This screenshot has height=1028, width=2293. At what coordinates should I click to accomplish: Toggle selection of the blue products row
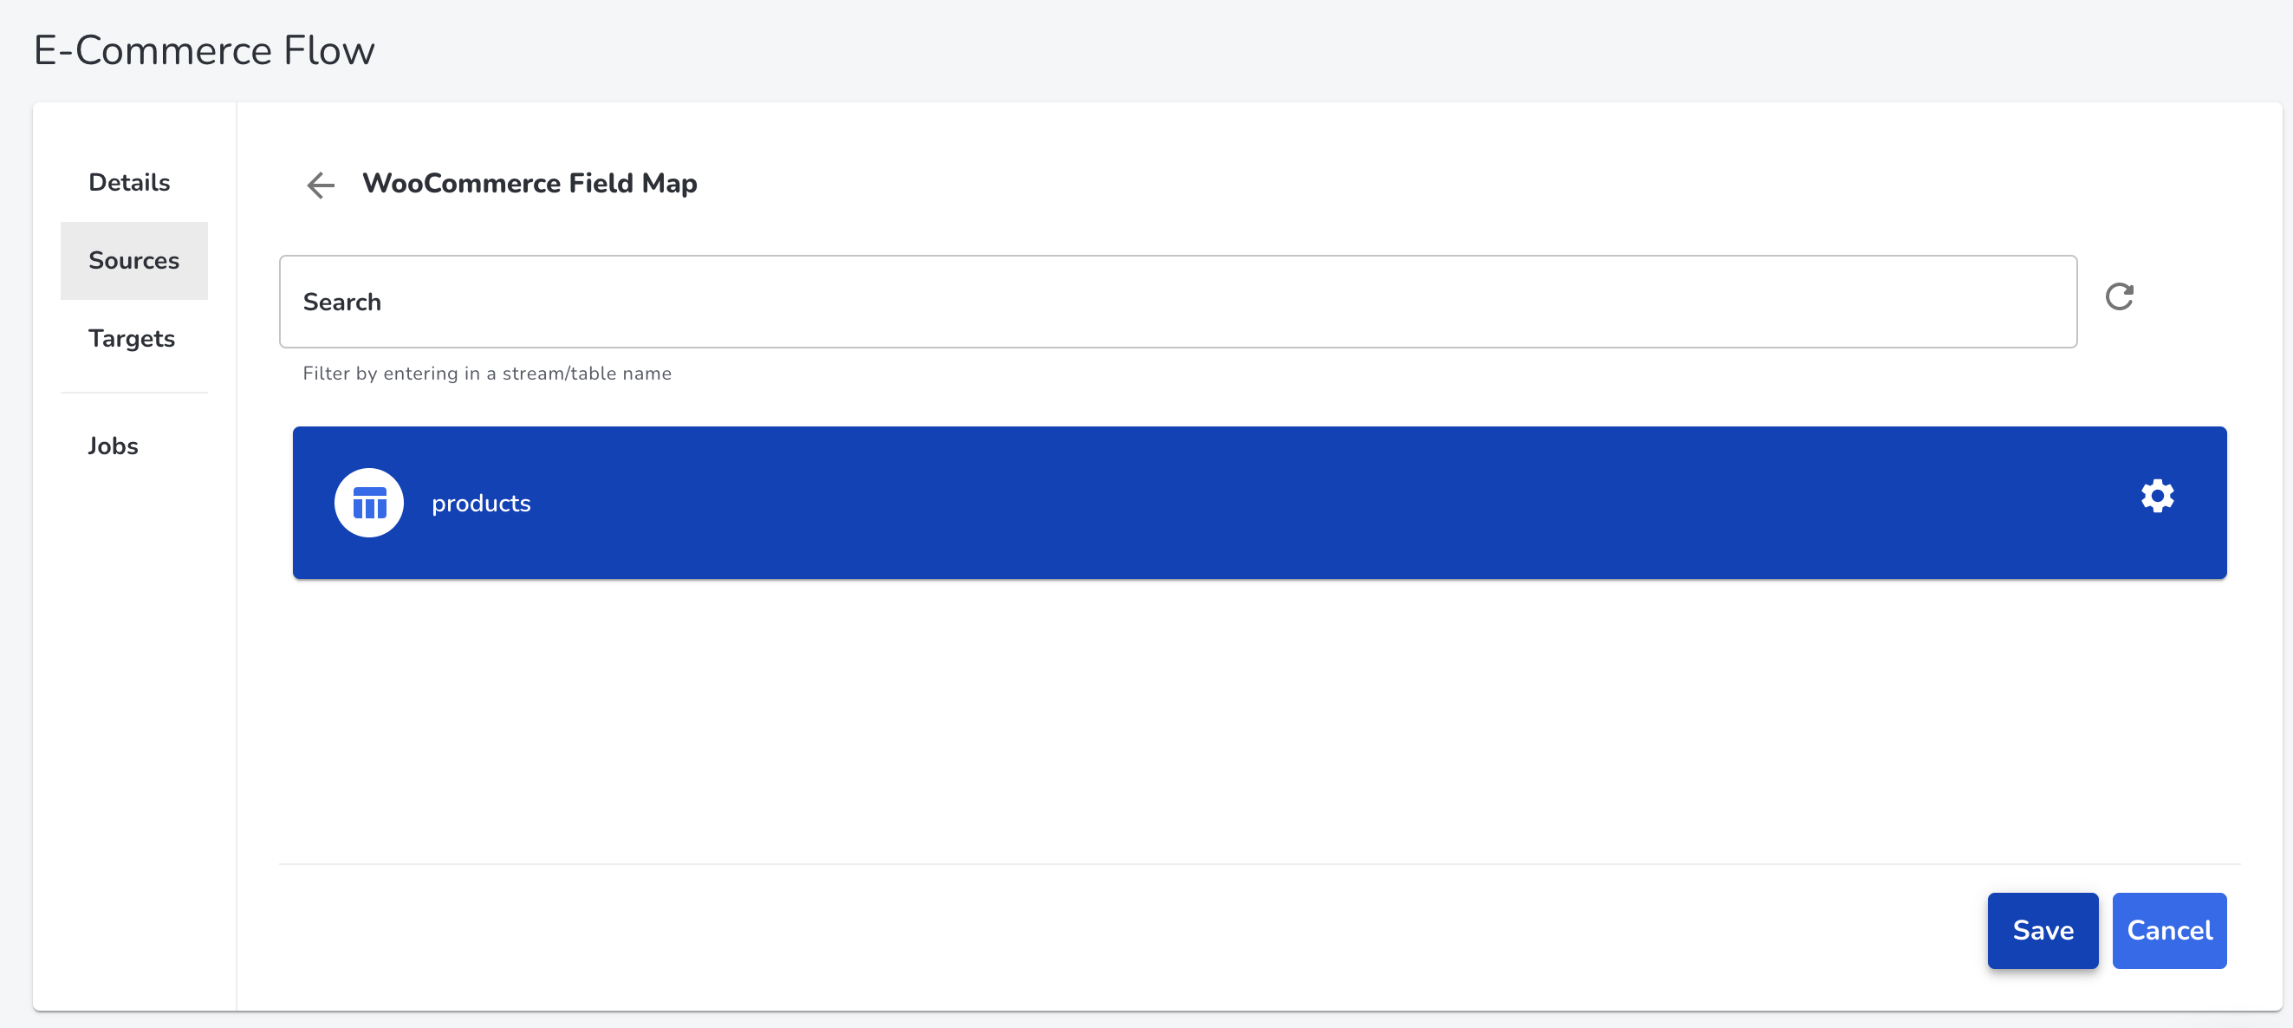coord(1259,503)
